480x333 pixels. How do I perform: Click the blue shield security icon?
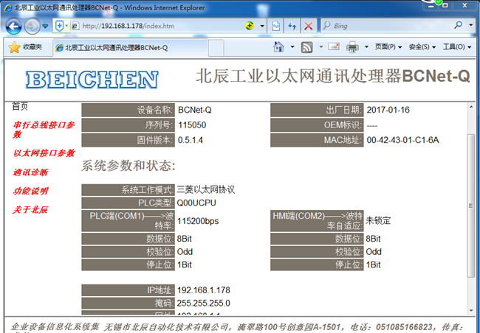pyautogui.click(x=59, y=26)
